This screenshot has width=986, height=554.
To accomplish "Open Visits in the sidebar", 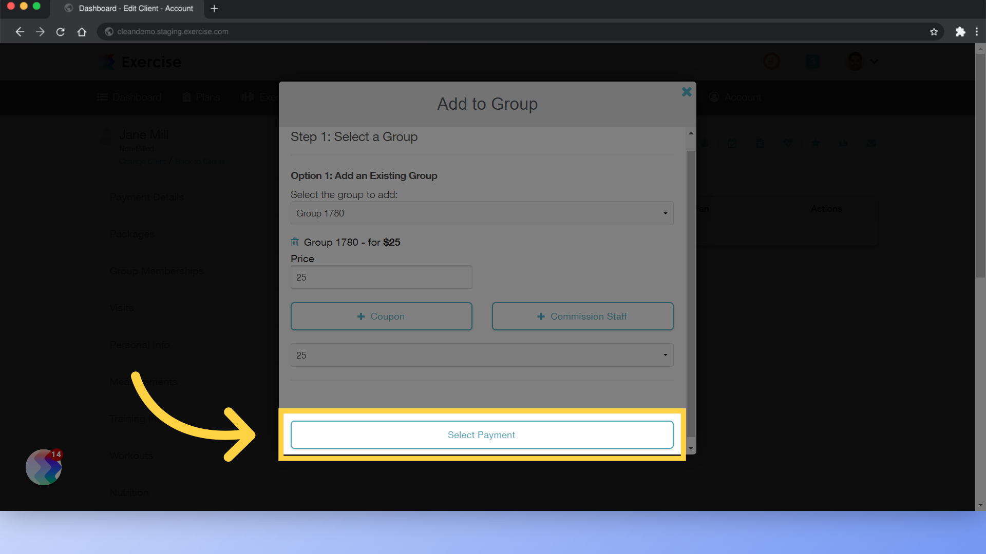I will click(x=121, y=308).
